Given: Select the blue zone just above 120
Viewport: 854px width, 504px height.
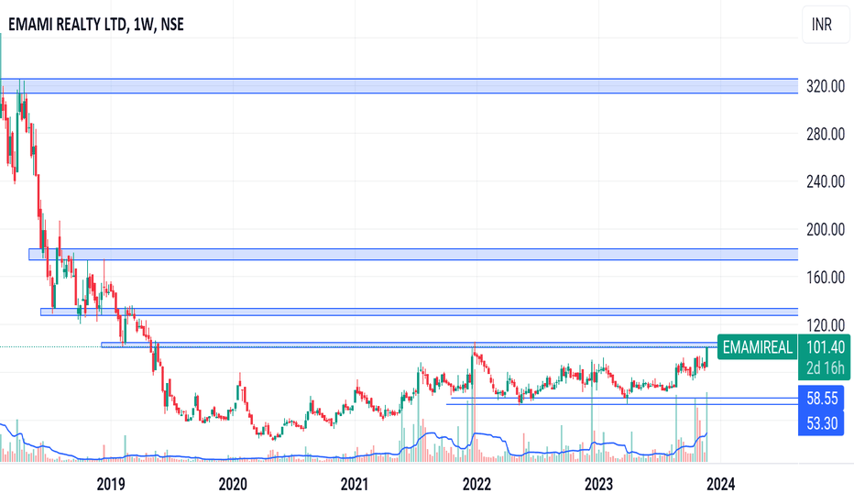Looking at the screenshot, I should tap(420, 312).
